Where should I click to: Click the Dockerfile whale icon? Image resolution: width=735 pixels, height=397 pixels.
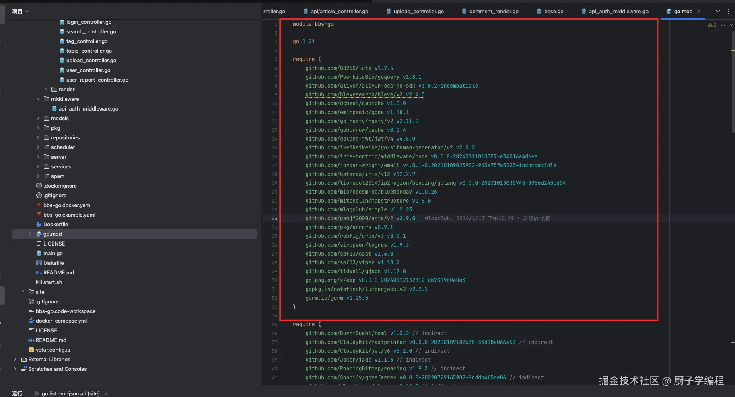click(39, 224)
